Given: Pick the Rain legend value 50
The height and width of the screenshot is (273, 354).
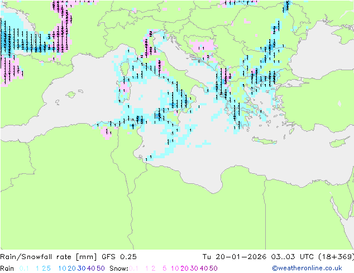Looking at the screenshot, I should [x=101, y=269].
